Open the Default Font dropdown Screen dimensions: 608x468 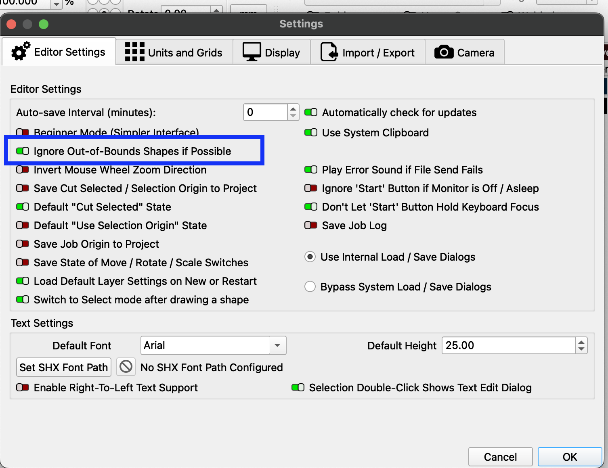pos(277,345)
